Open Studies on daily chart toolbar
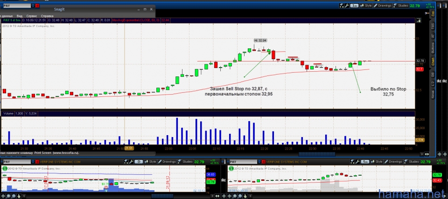This screenshot has height=199, width=448. coord(185,162)
